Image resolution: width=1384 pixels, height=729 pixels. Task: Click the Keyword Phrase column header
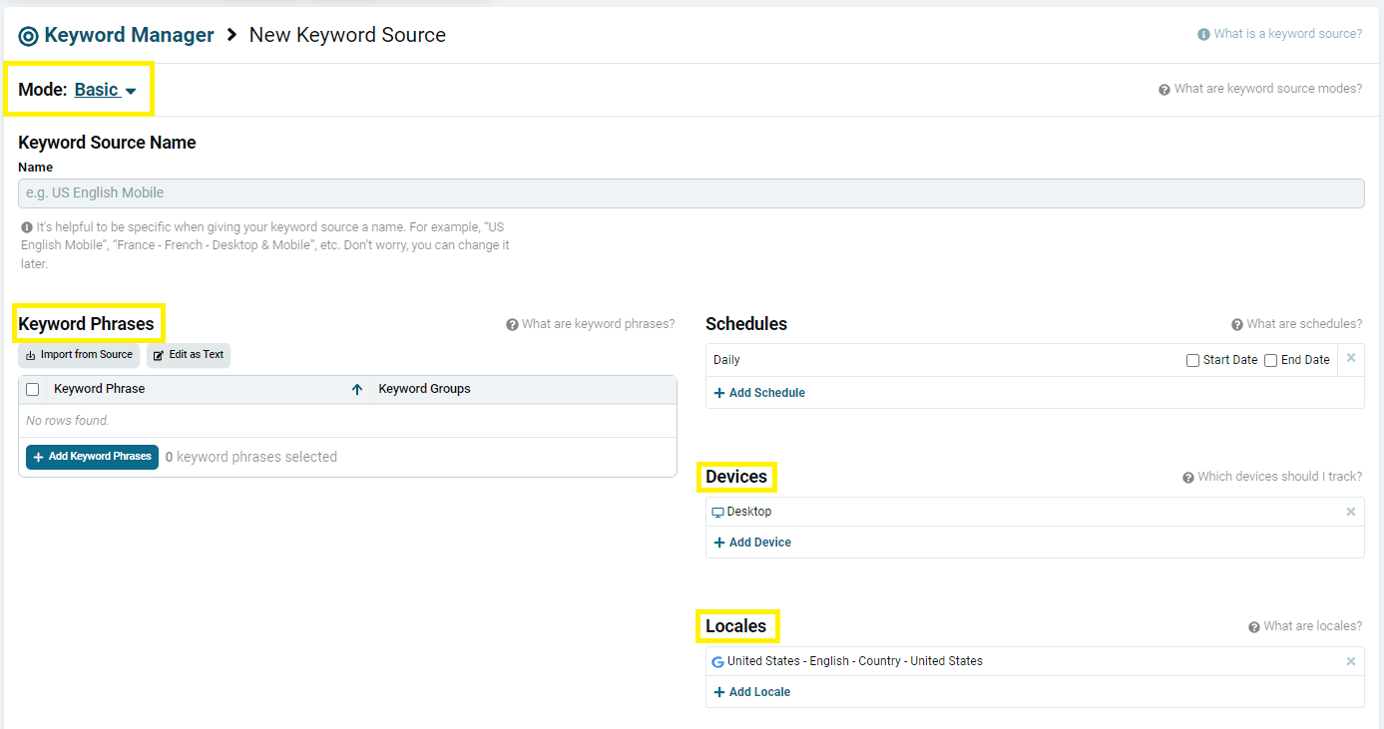click(100, 389)
